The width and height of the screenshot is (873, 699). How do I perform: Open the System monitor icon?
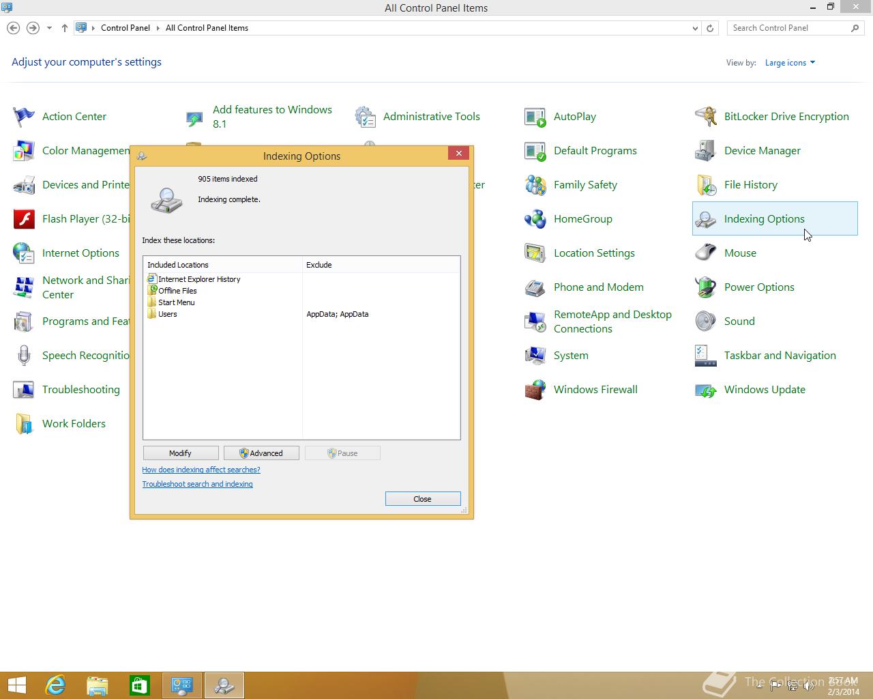click(x=535, y=356)
